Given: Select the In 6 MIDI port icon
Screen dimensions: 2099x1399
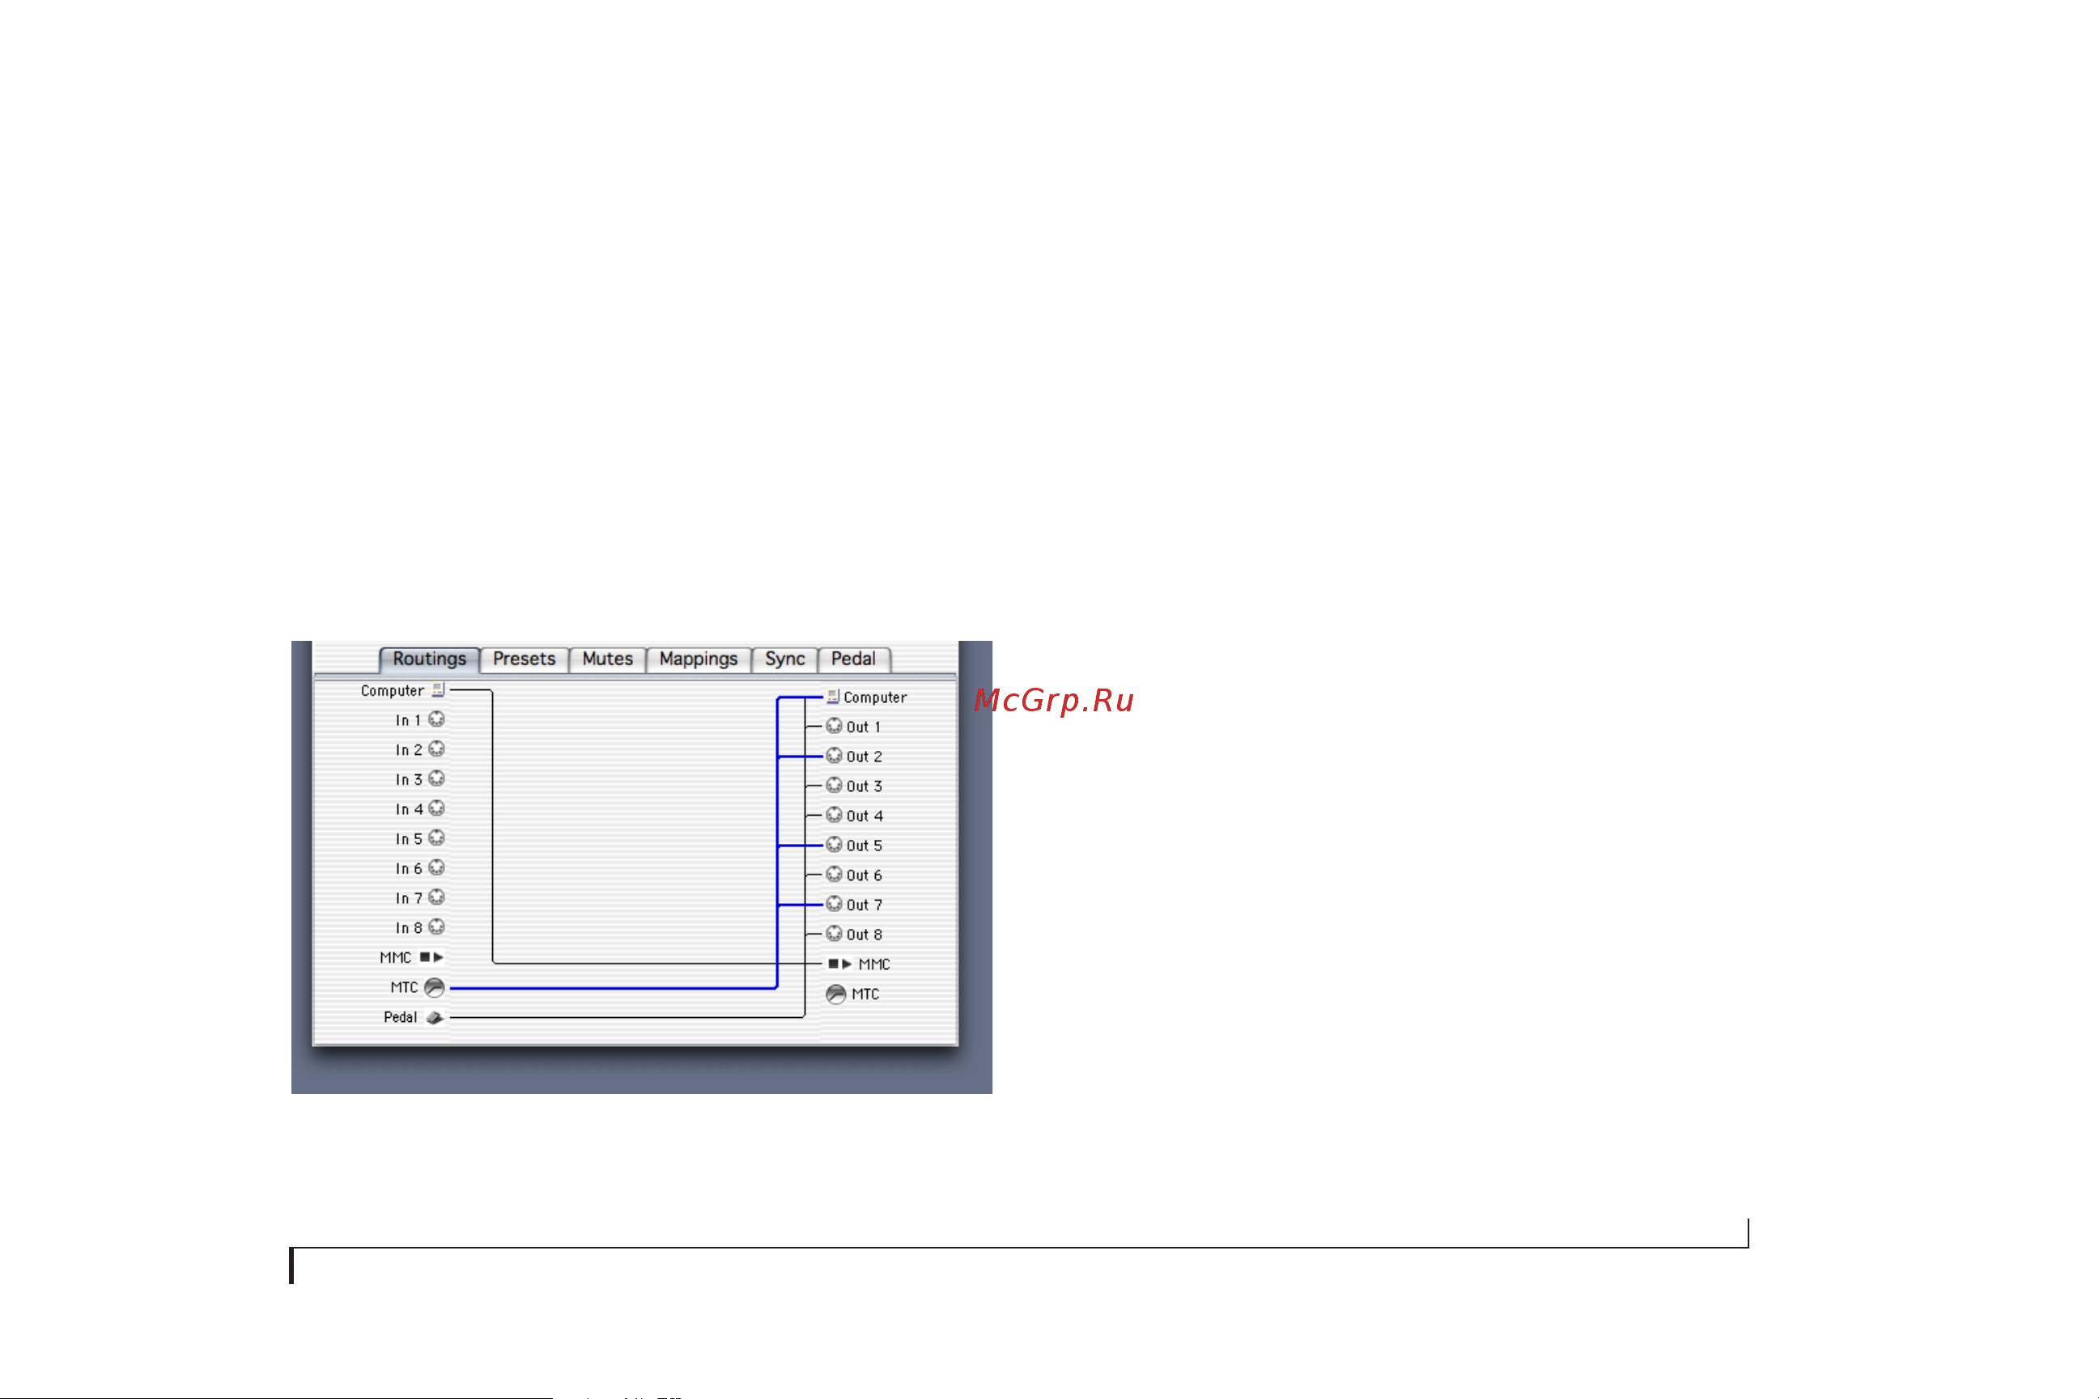Looking at the screenshot, I should pyautogui.click(x=436, y=867).
